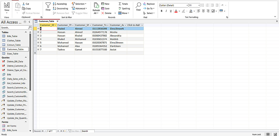Go to the first record
This screenshot has height=136, width=279.
(42, 131)
